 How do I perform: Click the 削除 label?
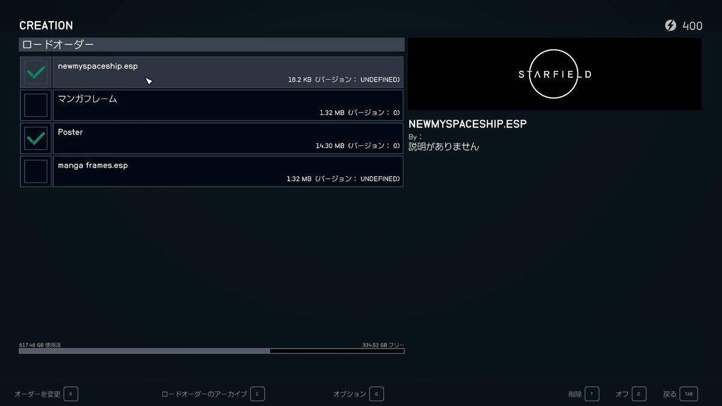coord(575,394)
